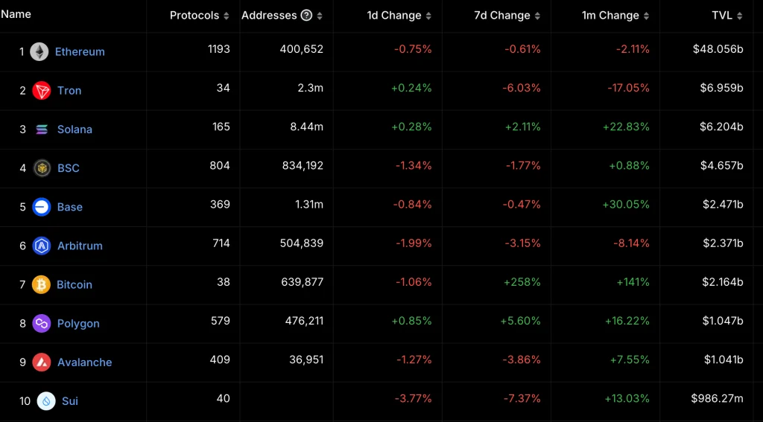
Task: Open the Ethereum chain link
Action: [80, 52]
